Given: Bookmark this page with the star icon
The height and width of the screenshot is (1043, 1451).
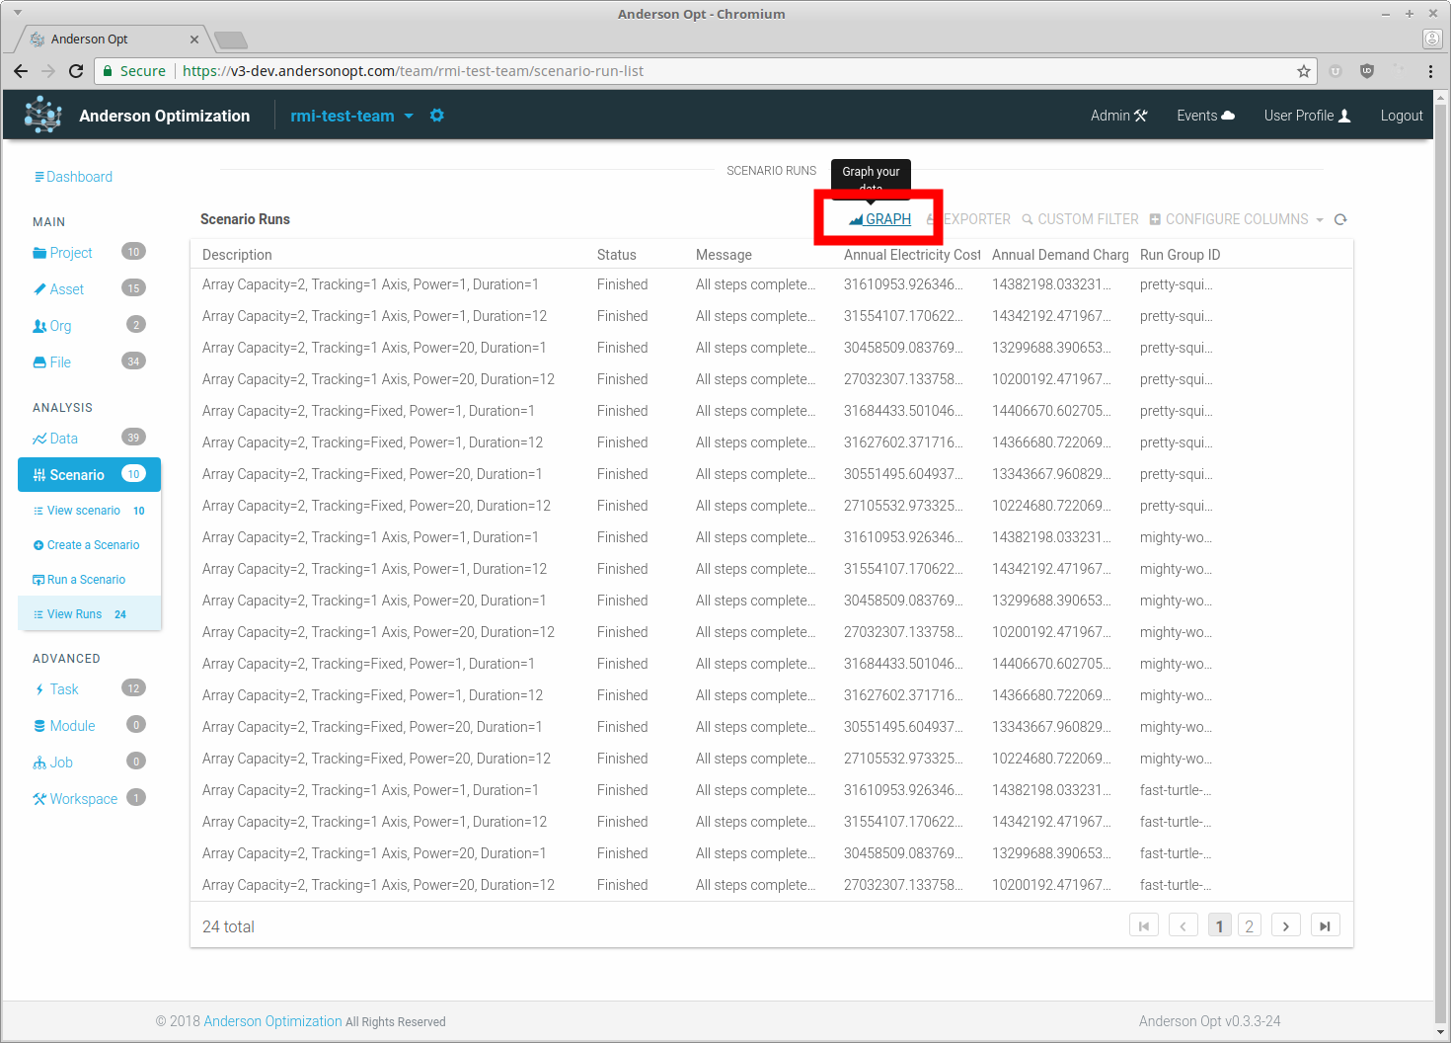Looking at the screenshot, I should tap(1303, 71).
